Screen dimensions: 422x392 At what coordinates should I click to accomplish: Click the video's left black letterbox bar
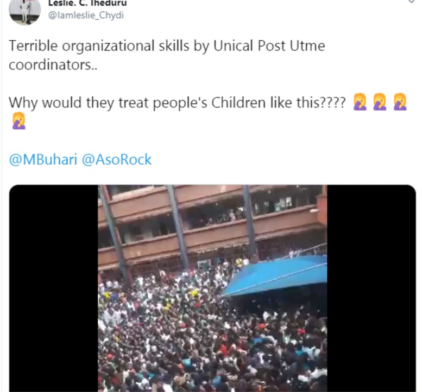[x=54, y=288]
